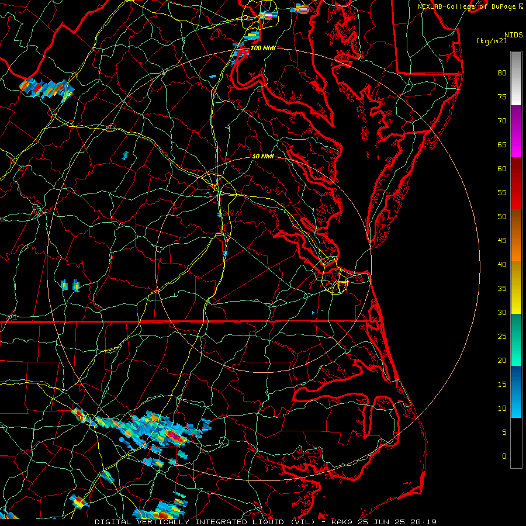Click the orange-brown segment of the color bar

516,235
